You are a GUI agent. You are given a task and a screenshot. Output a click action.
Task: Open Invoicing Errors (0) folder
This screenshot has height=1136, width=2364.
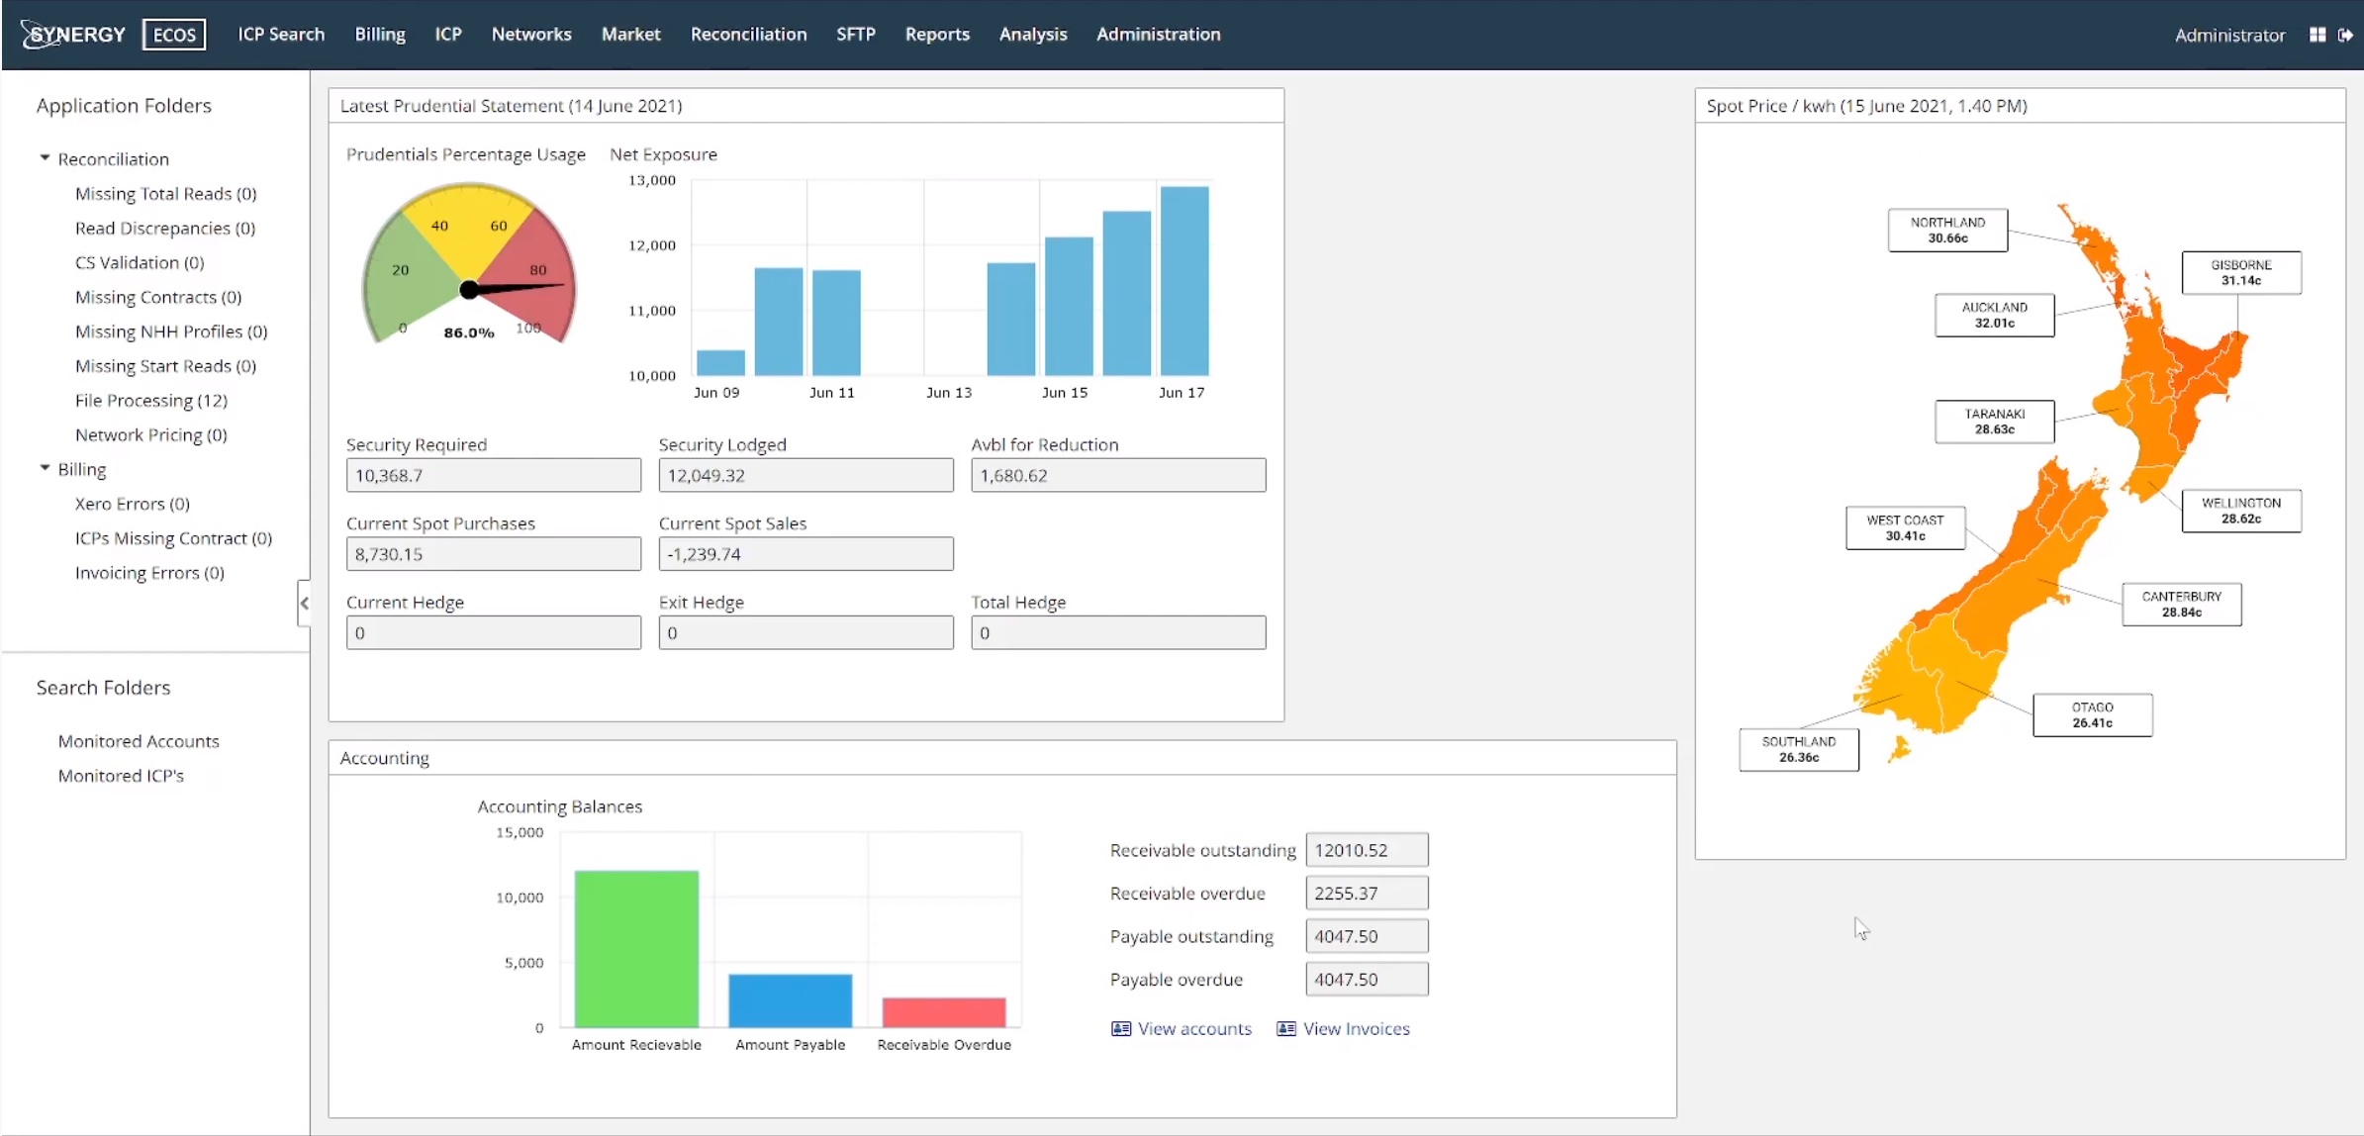pyautogui.click(x=149, y=573)
